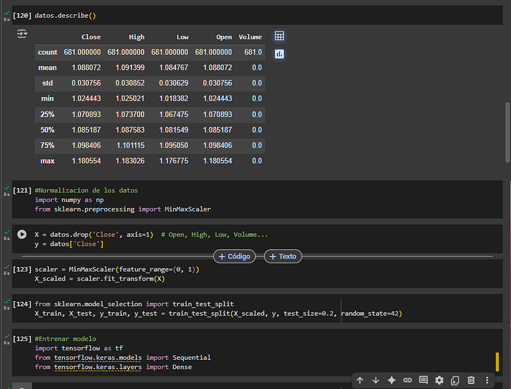
Task: Click the High std value 0.030852
Action: tap(130, 83)
